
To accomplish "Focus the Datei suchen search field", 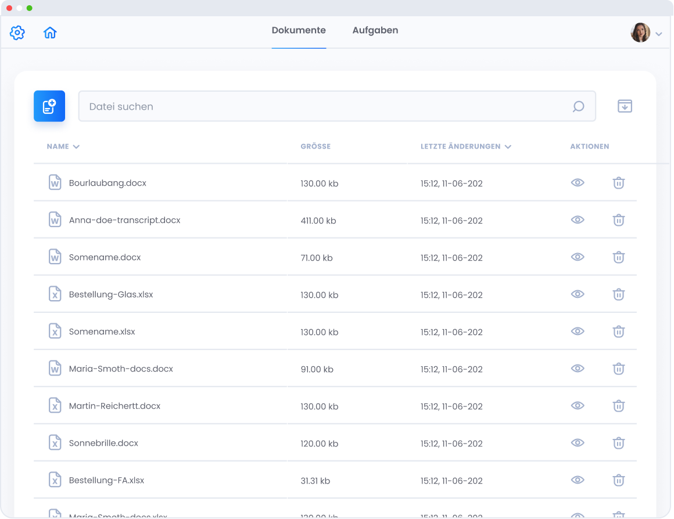I will pyautogui.click(x=325, y=107).
